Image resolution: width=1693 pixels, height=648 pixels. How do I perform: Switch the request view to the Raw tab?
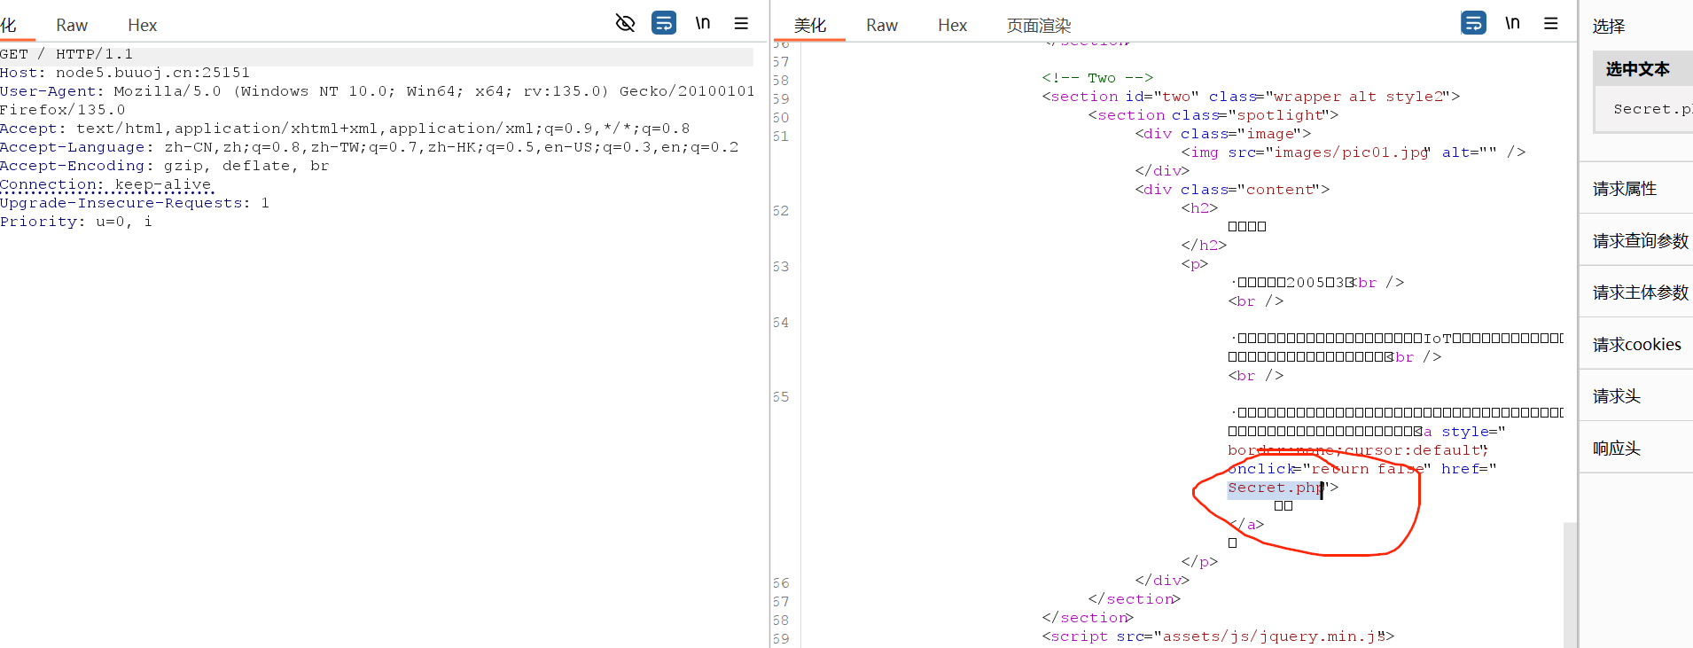(72, 26)
